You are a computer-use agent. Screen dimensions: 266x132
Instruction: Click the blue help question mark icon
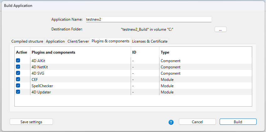click(x=171, y=122)
